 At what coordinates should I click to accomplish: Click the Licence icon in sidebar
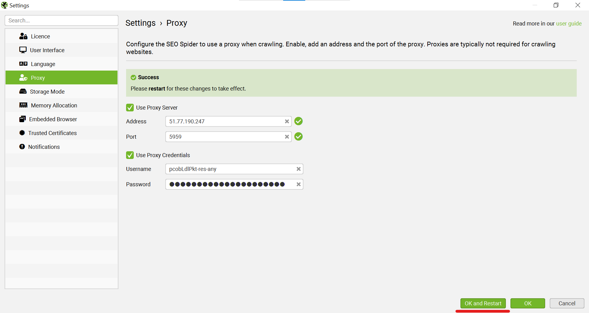[23, 36]
